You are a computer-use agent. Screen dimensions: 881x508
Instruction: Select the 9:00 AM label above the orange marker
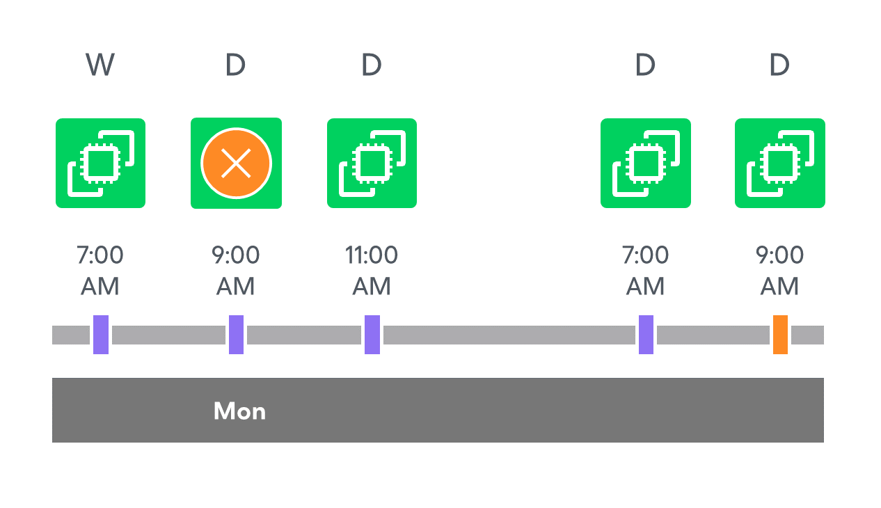click(780, 271)
